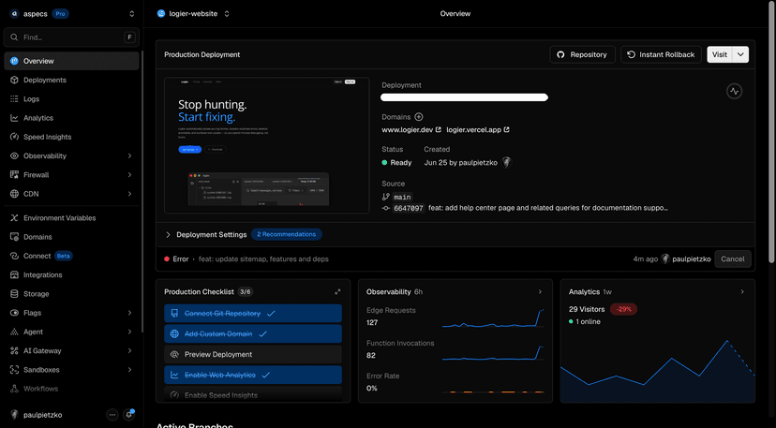This screenshot has width=776, height=428.
Task: Click the Deployments cube icon
Action: 14,80
